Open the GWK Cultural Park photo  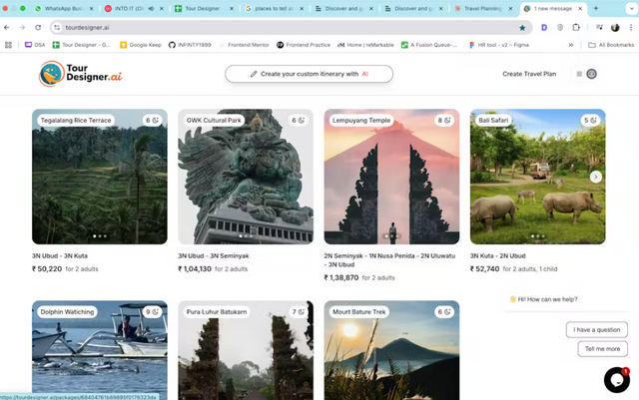point(246,177)
